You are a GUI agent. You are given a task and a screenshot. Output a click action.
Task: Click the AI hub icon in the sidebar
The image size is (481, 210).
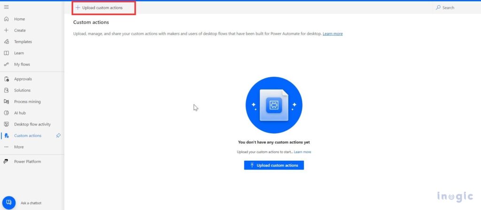click(x=6, y=113)
